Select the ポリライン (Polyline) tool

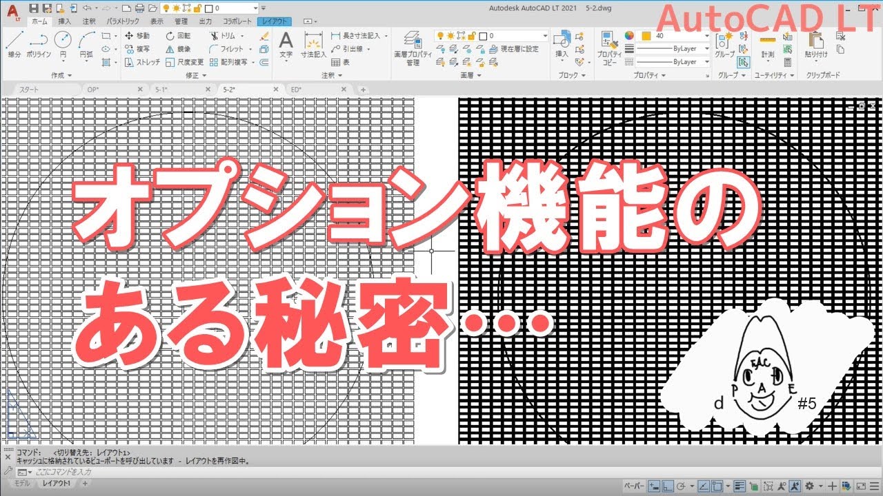point(39,45)
